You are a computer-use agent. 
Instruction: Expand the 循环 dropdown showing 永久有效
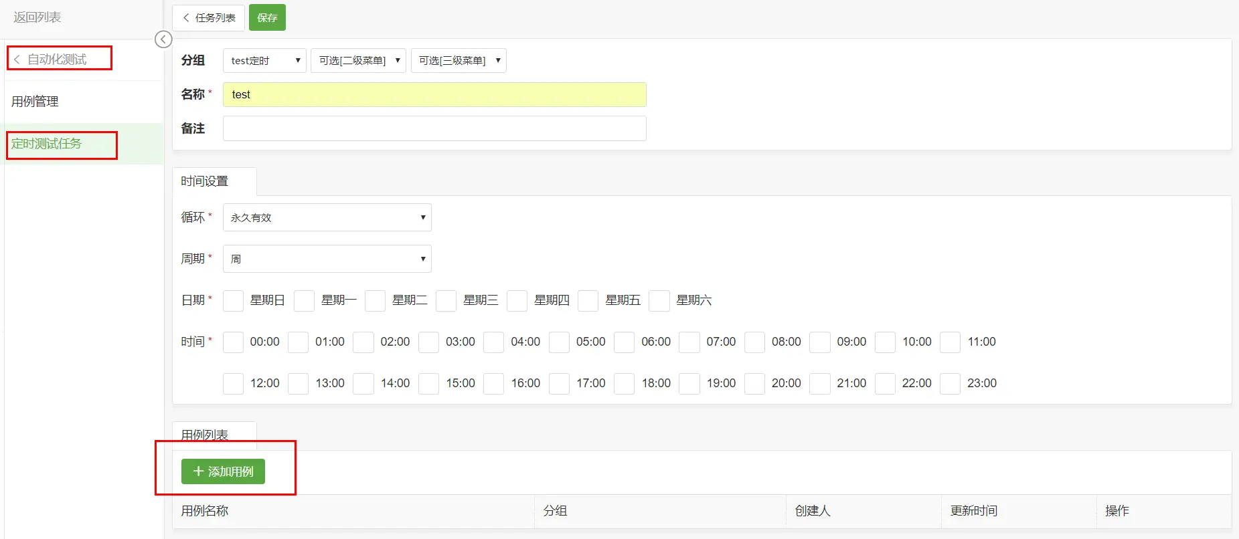pyautogui.click(x=327, y=217)
